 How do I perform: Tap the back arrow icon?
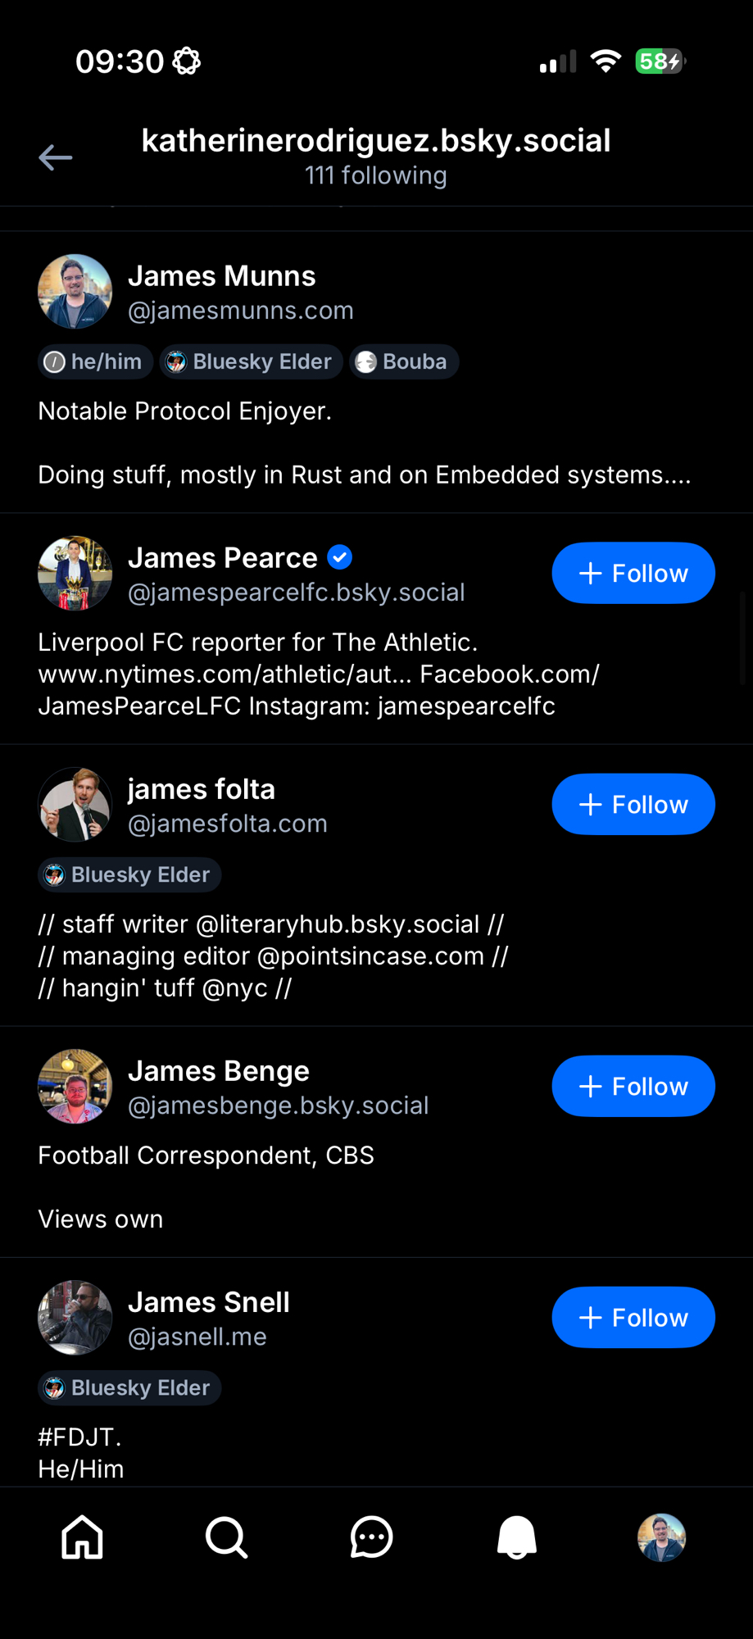(x=56, y=157)
